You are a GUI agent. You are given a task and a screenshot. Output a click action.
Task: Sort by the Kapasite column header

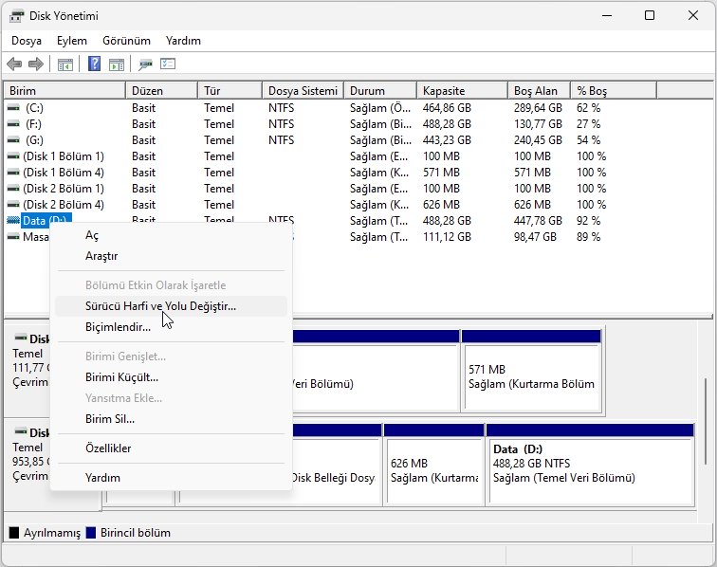pyautogui.click(x=444, y=90)
